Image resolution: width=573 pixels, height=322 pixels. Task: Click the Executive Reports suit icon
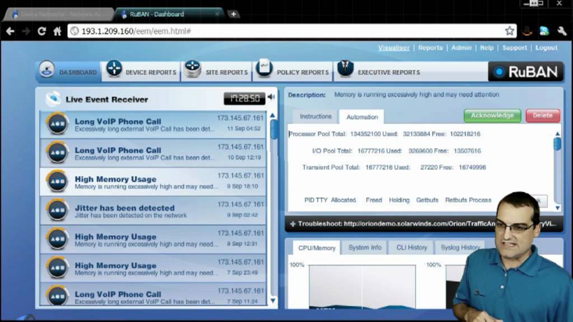[x=345, y=68]
